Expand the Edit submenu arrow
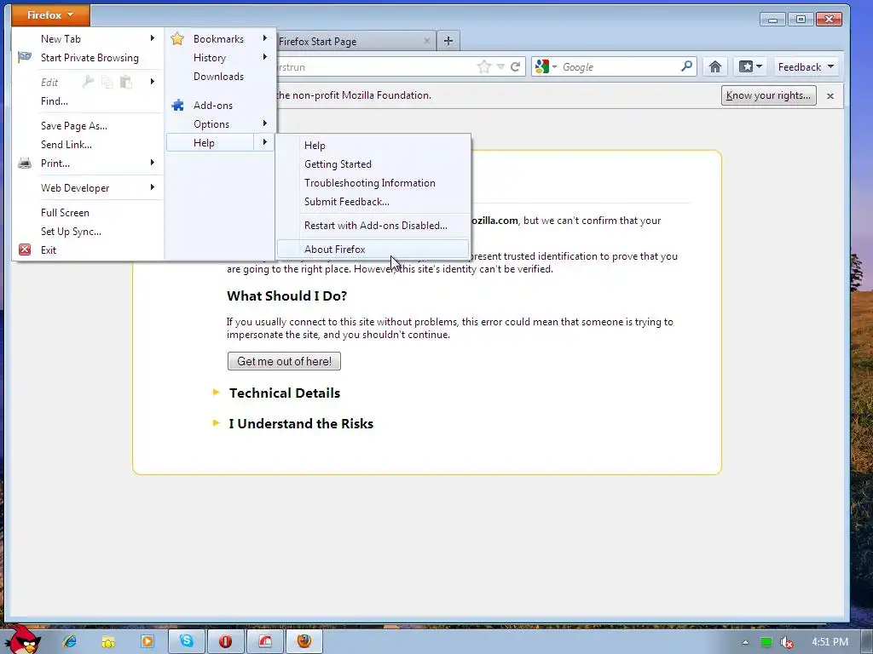 coord(152,82)
